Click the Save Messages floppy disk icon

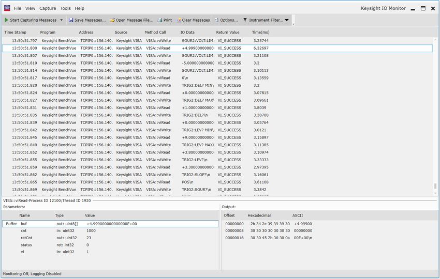point(71,20)
